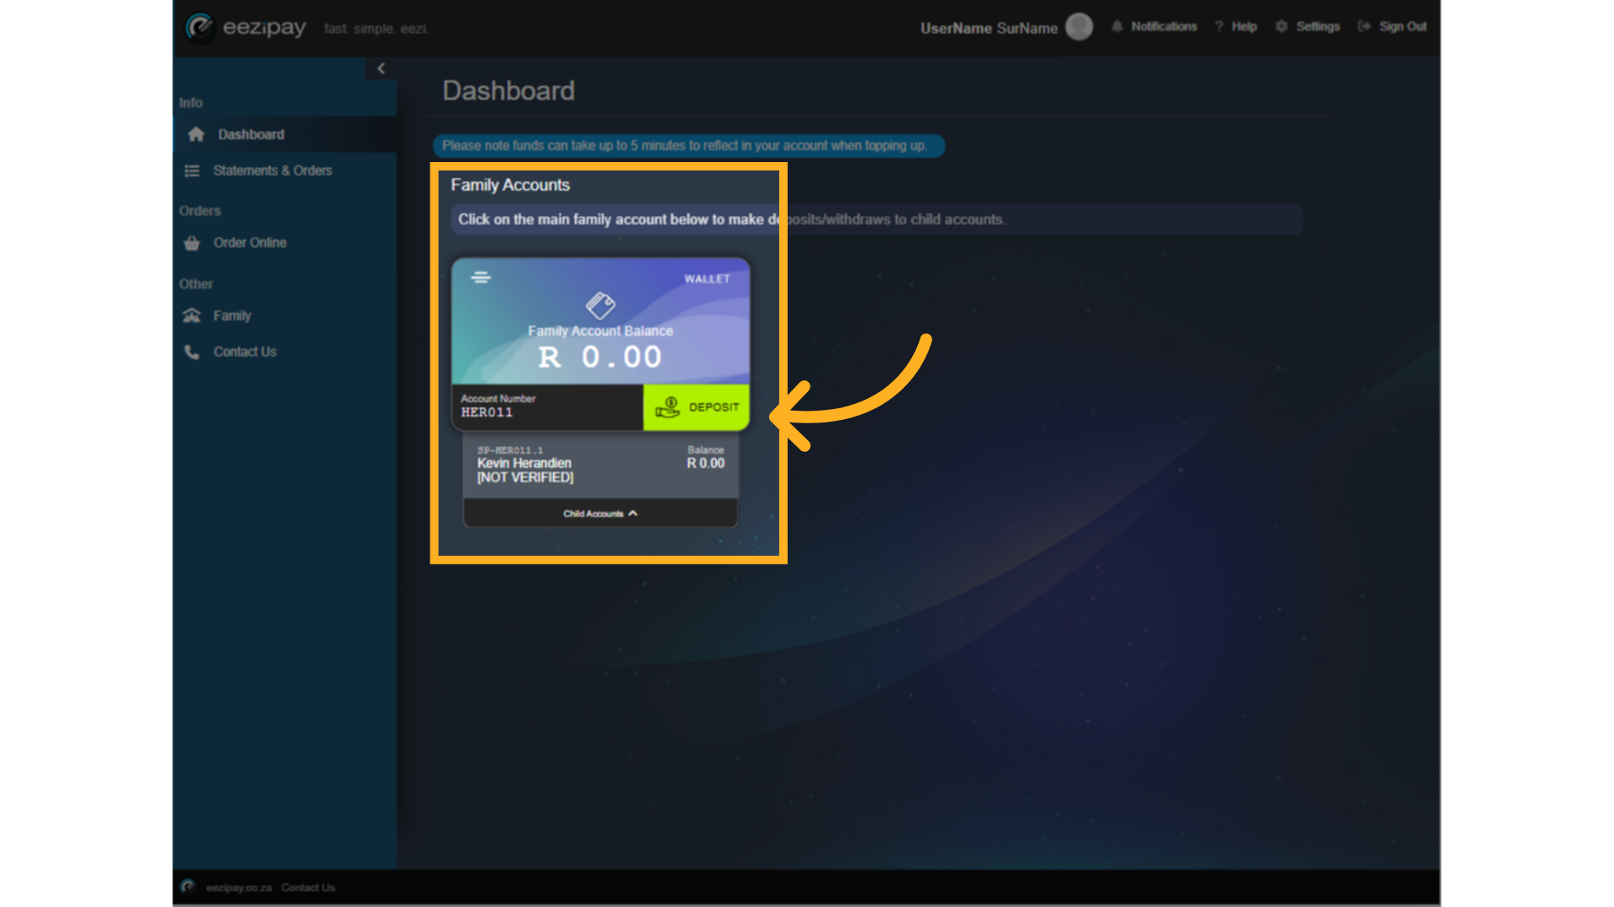Select Kevin Herandien child account

tap(601, 464)
